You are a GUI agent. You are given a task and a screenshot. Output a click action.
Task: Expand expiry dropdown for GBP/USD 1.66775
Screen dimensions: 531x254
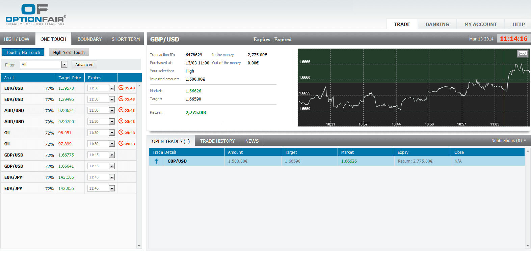[112, 155]
